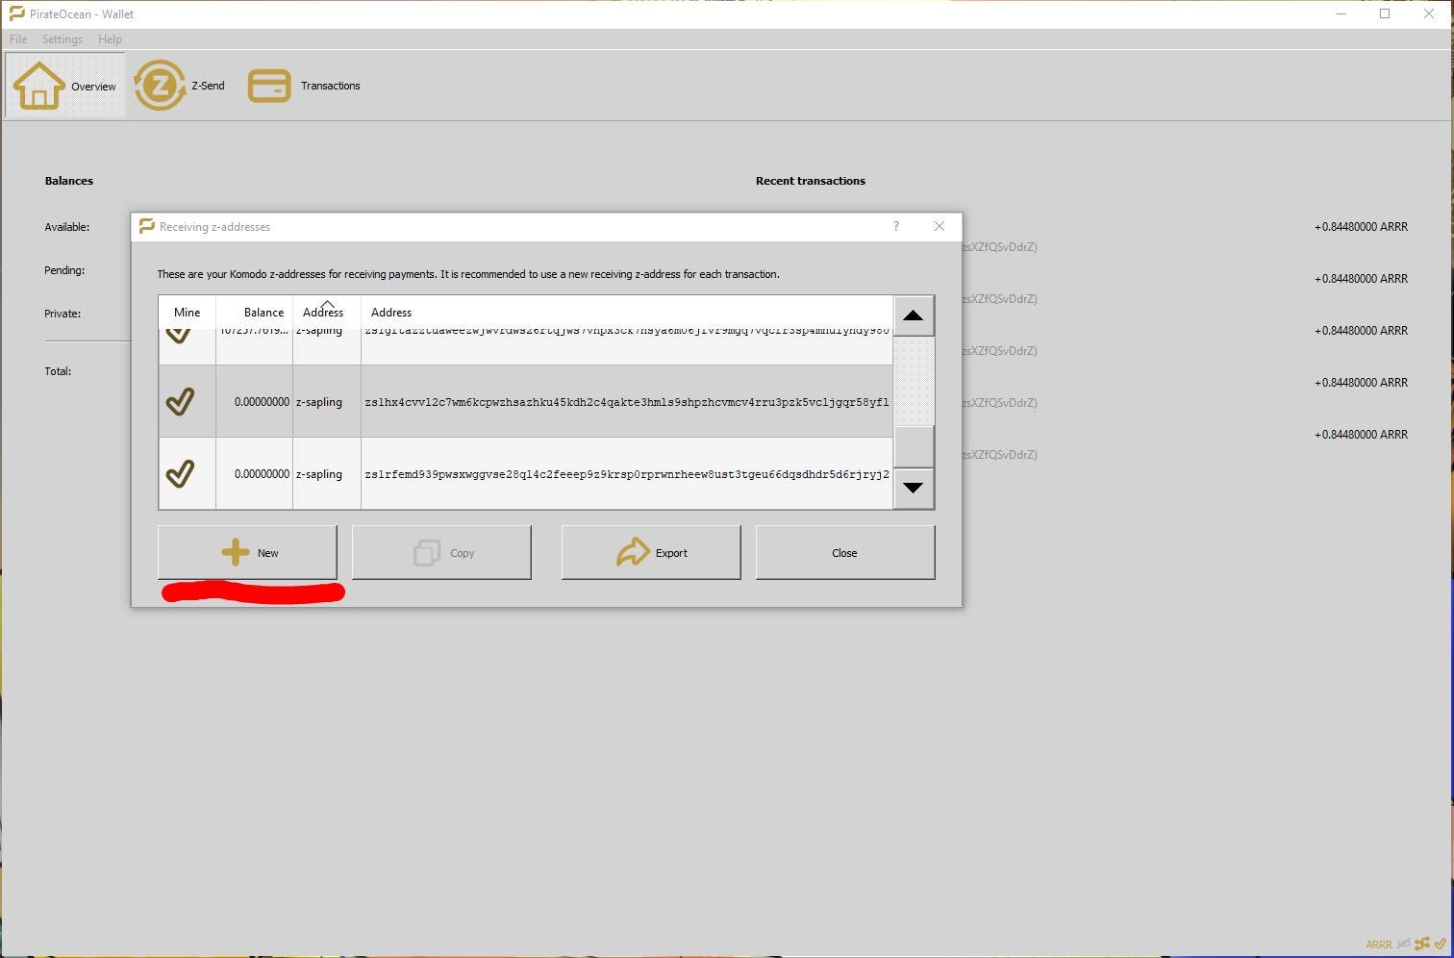Click the Total balance label
1454x958 pixels.
point(58,371)
